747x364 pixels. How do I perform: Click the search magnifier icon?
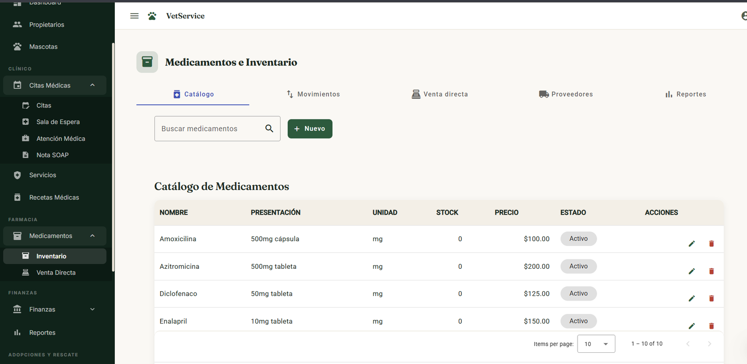click(269, 128)
